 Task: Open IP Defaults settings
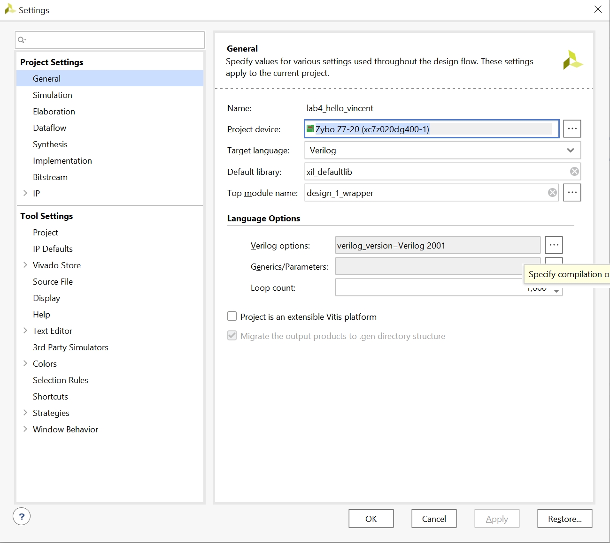(53, 249)
